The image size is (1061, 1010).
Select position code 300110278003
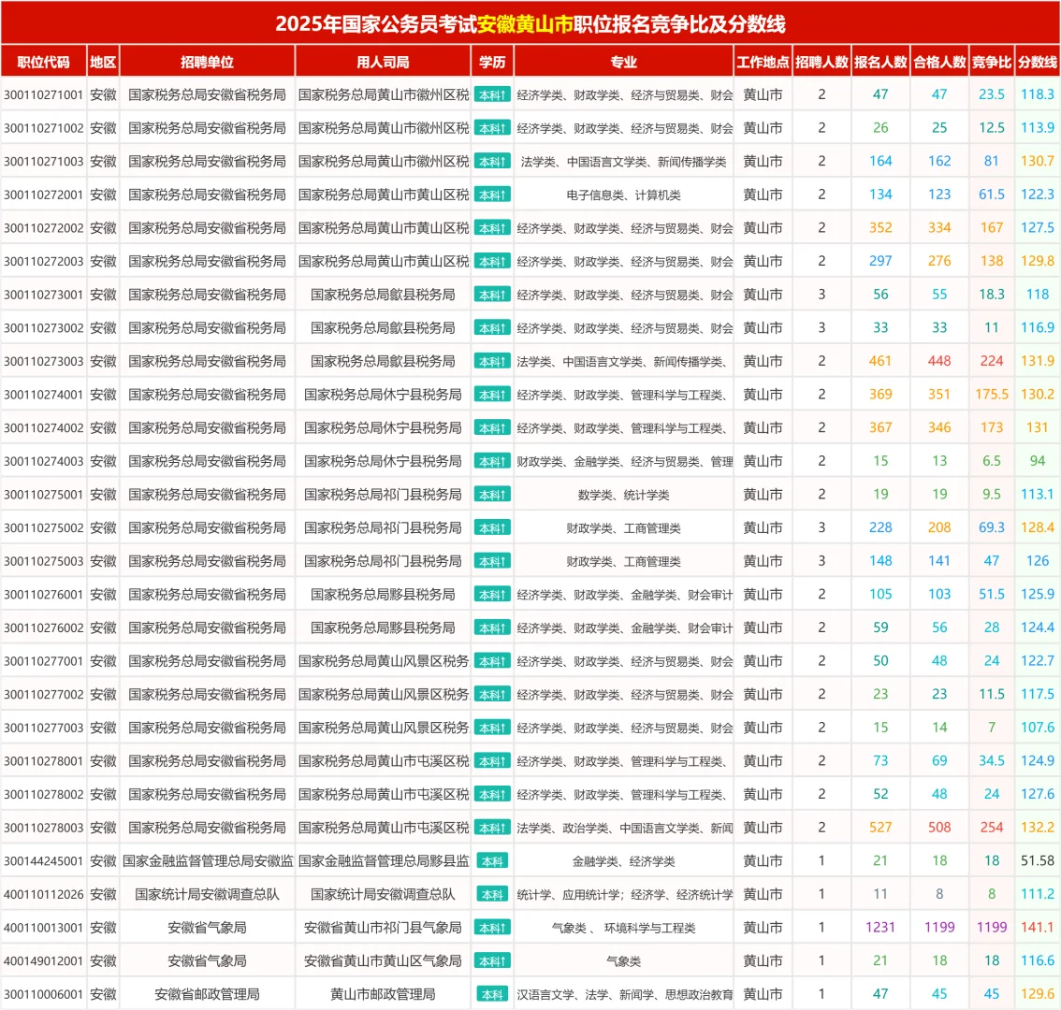tap(43, 828)
